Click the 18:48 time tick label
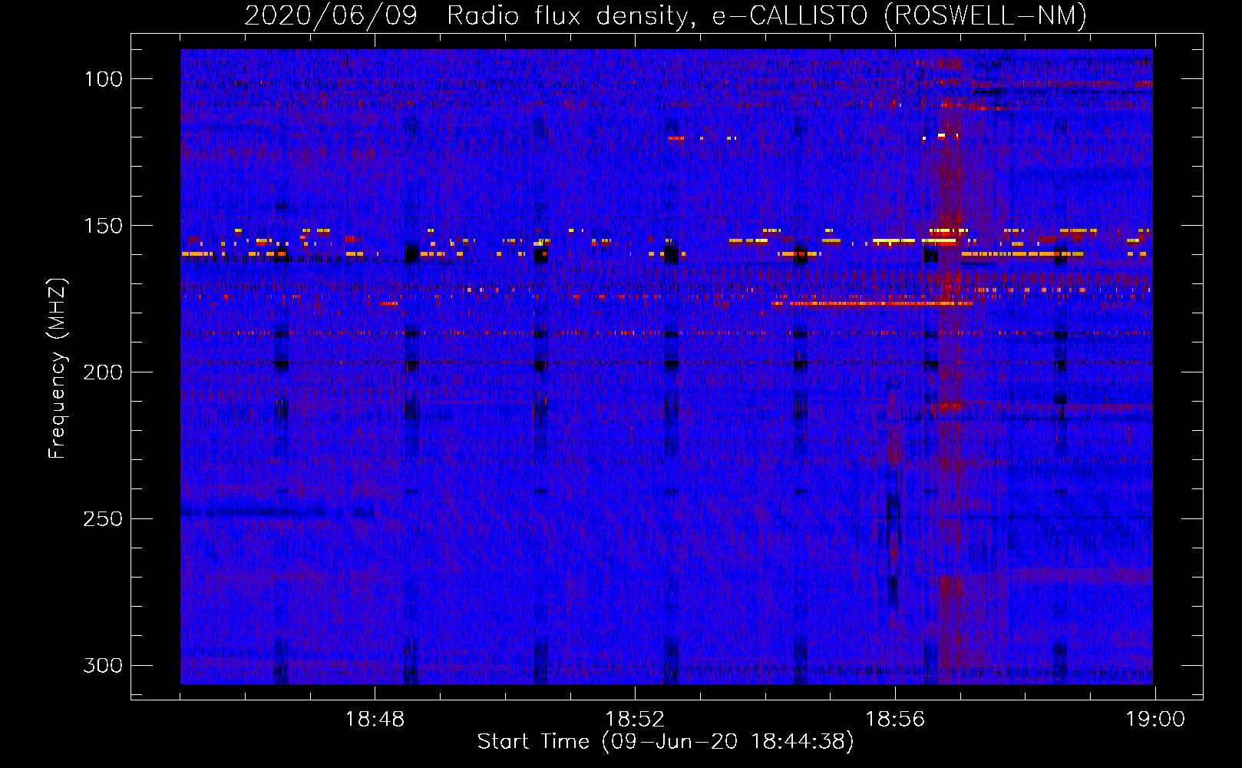 click(375, 720)
